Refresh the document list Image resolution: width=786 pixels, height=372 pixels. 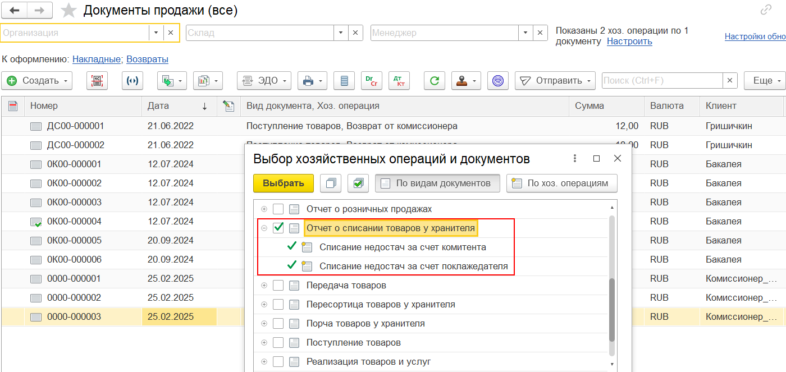[x=434, y=81]
